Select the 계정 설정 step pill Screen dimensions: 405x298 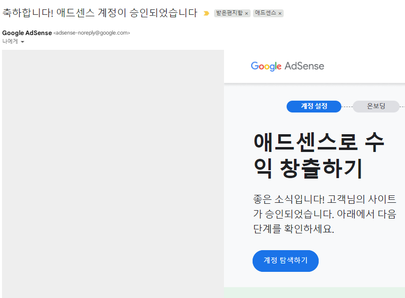[314, 107]
